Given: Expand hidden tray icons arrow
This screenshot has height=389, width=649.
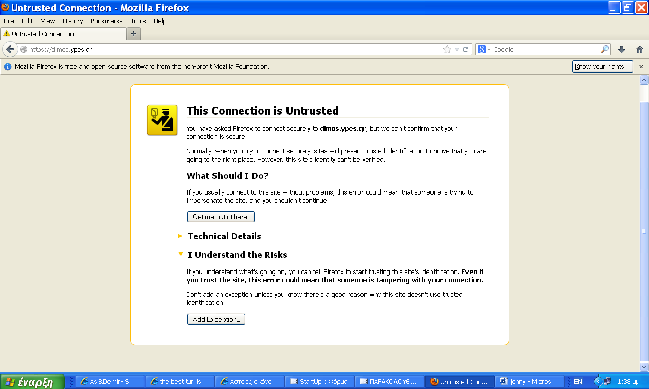Looking at the screenshot, I should coord(598,382).
